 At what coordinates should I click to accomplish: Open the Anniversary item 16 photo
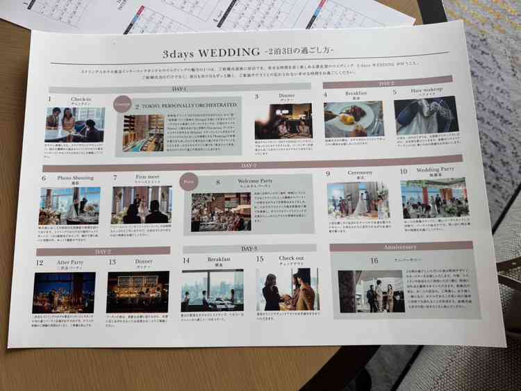(371, 291)
